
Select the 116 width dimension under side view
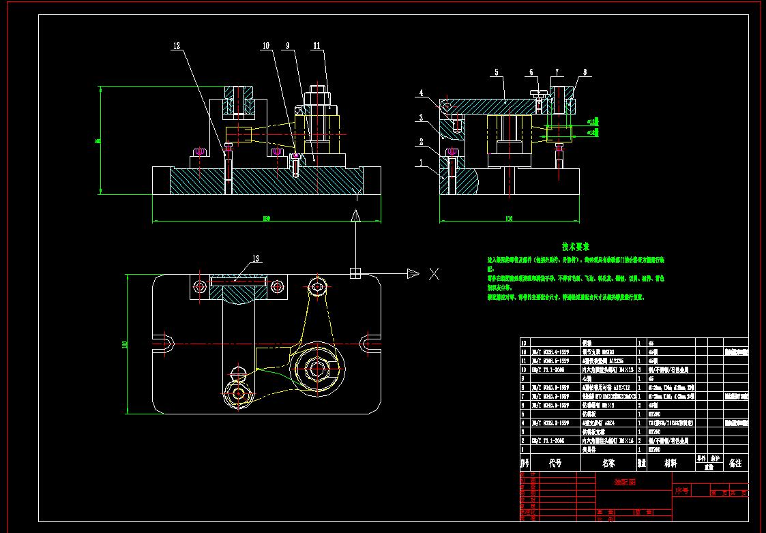(x=509, y=219)
